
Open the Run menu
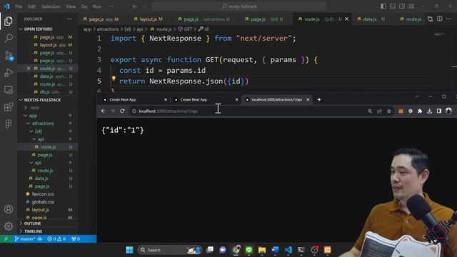[x=97, y=6]
